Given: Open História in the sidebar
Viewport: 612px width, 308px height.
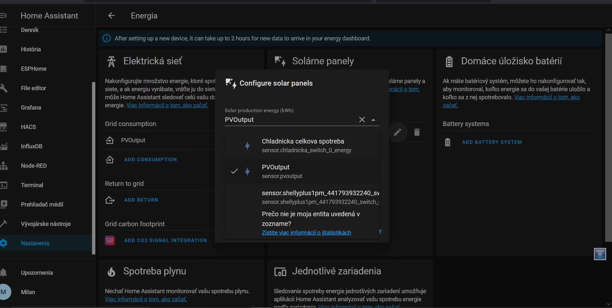Looking at the screenshot, I should [x=31, y=49].
